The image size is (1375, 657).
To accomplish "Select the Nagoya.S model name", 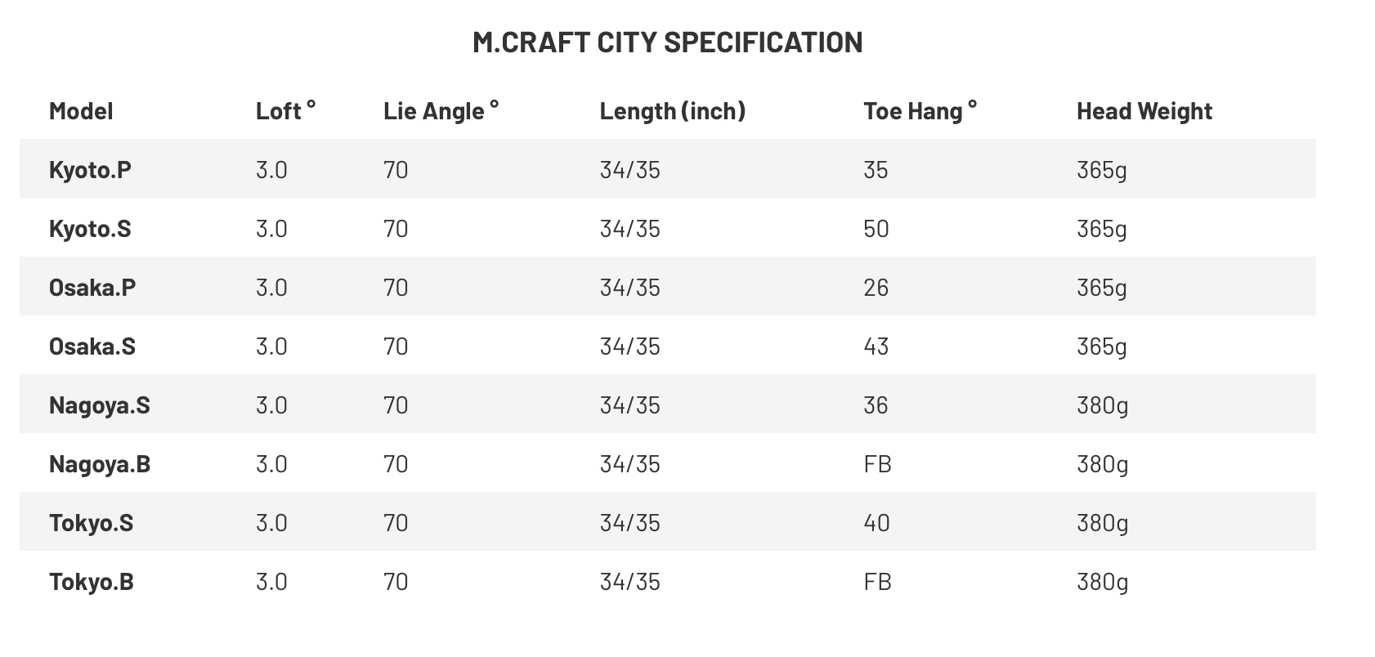I will 100,405.
